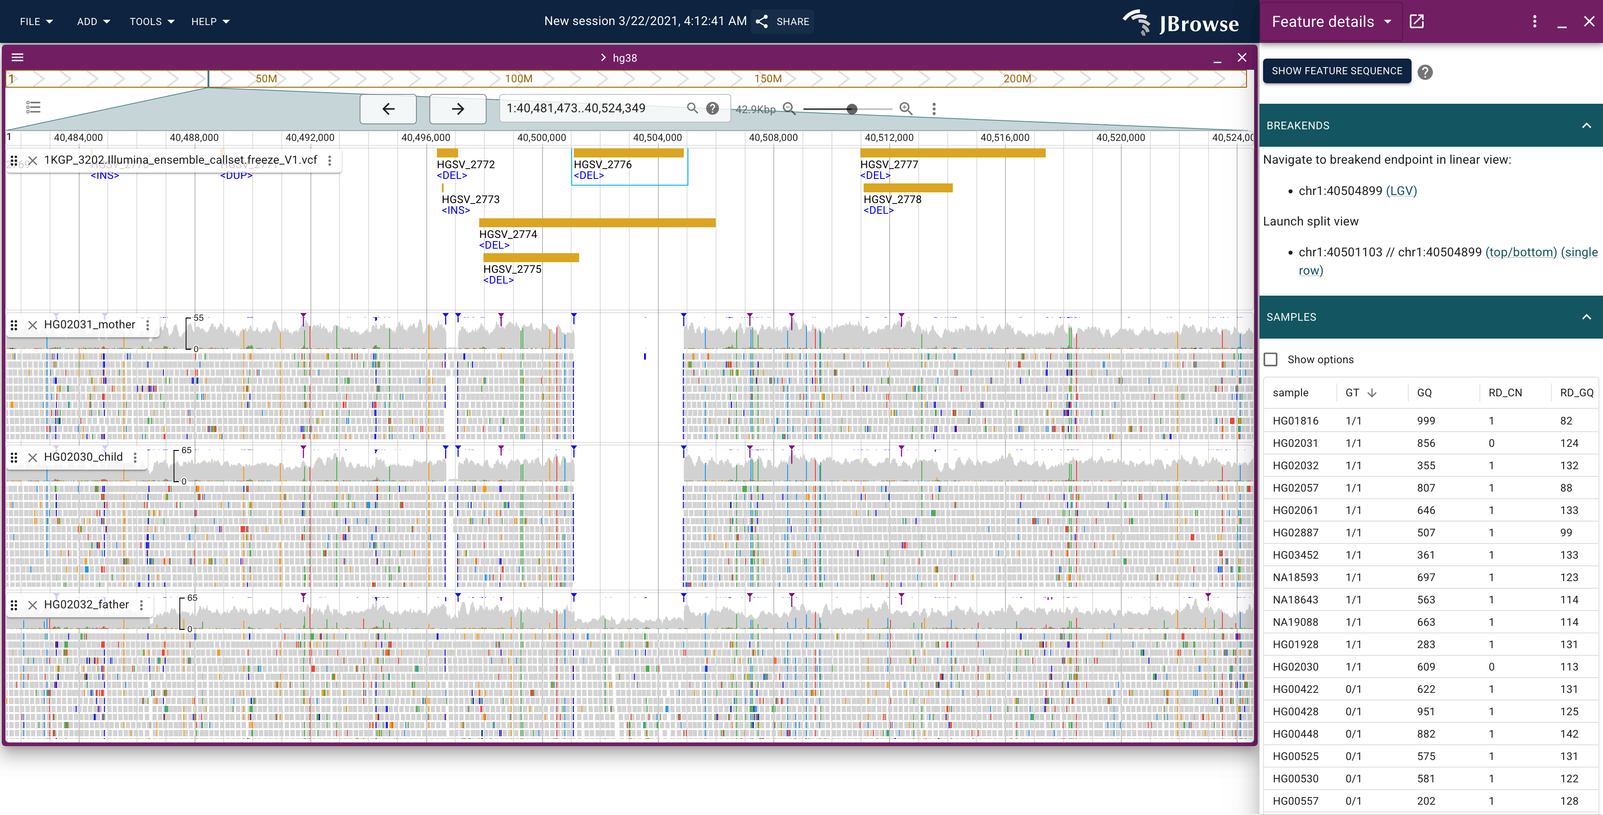Open feature details in a new window
This screenshot has height=815, width=1603.
click(x=1417, y=22)
